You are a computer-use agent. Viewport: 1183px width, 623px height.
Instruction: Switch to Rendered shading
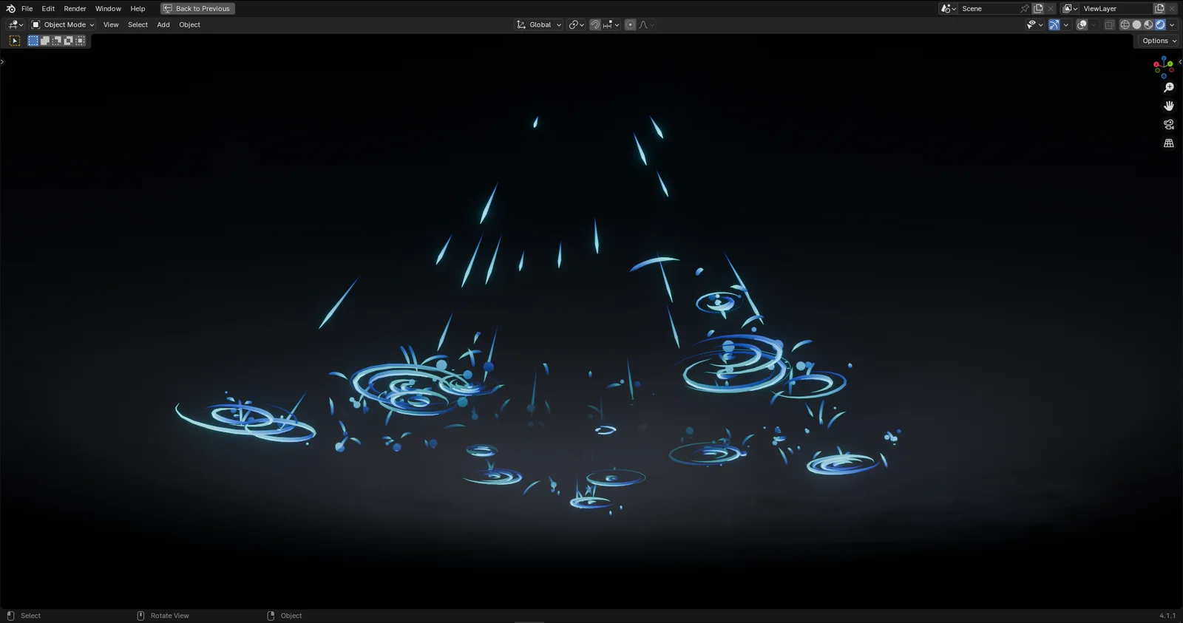(x=1160, y=25)
